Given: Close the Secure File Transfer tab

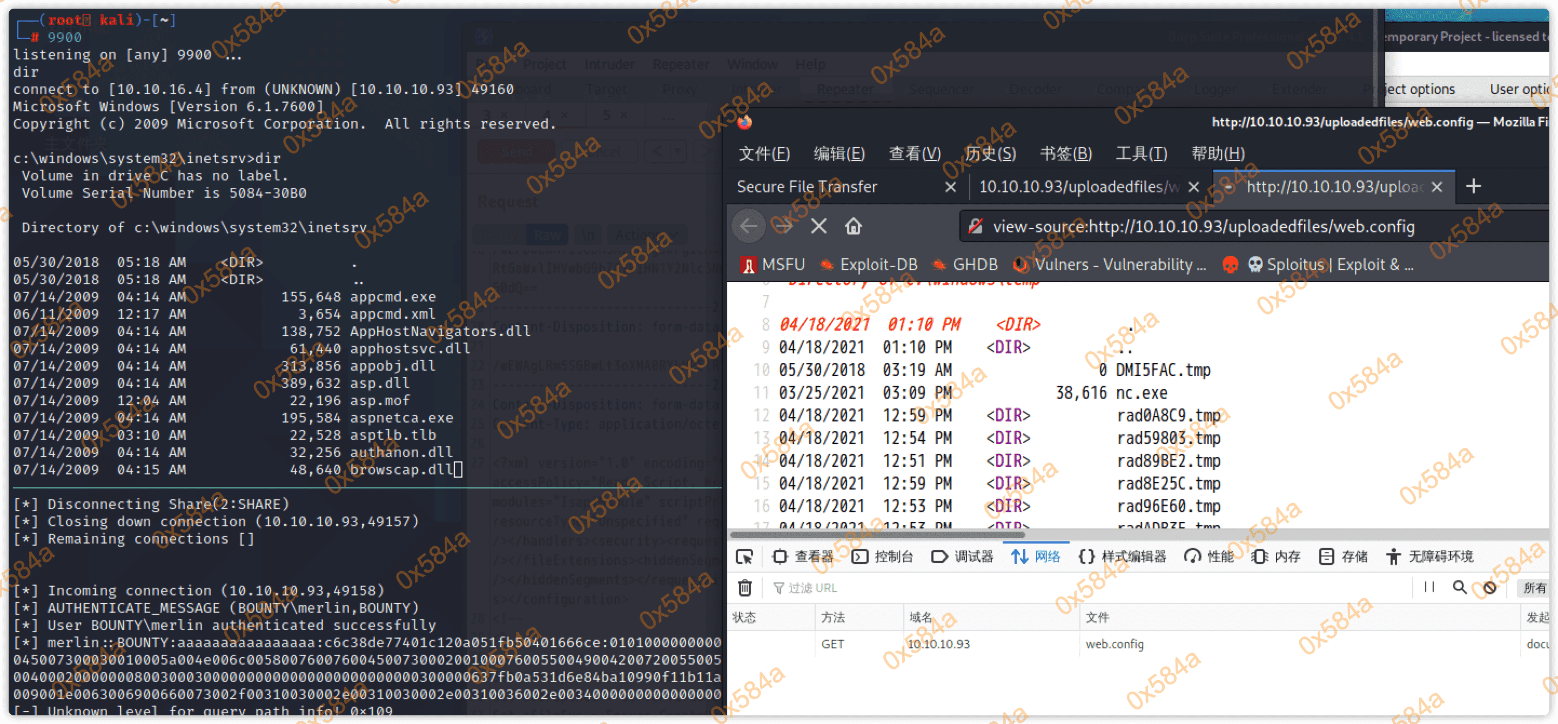Looking at the screenshot, I should (x=950, y=187).
